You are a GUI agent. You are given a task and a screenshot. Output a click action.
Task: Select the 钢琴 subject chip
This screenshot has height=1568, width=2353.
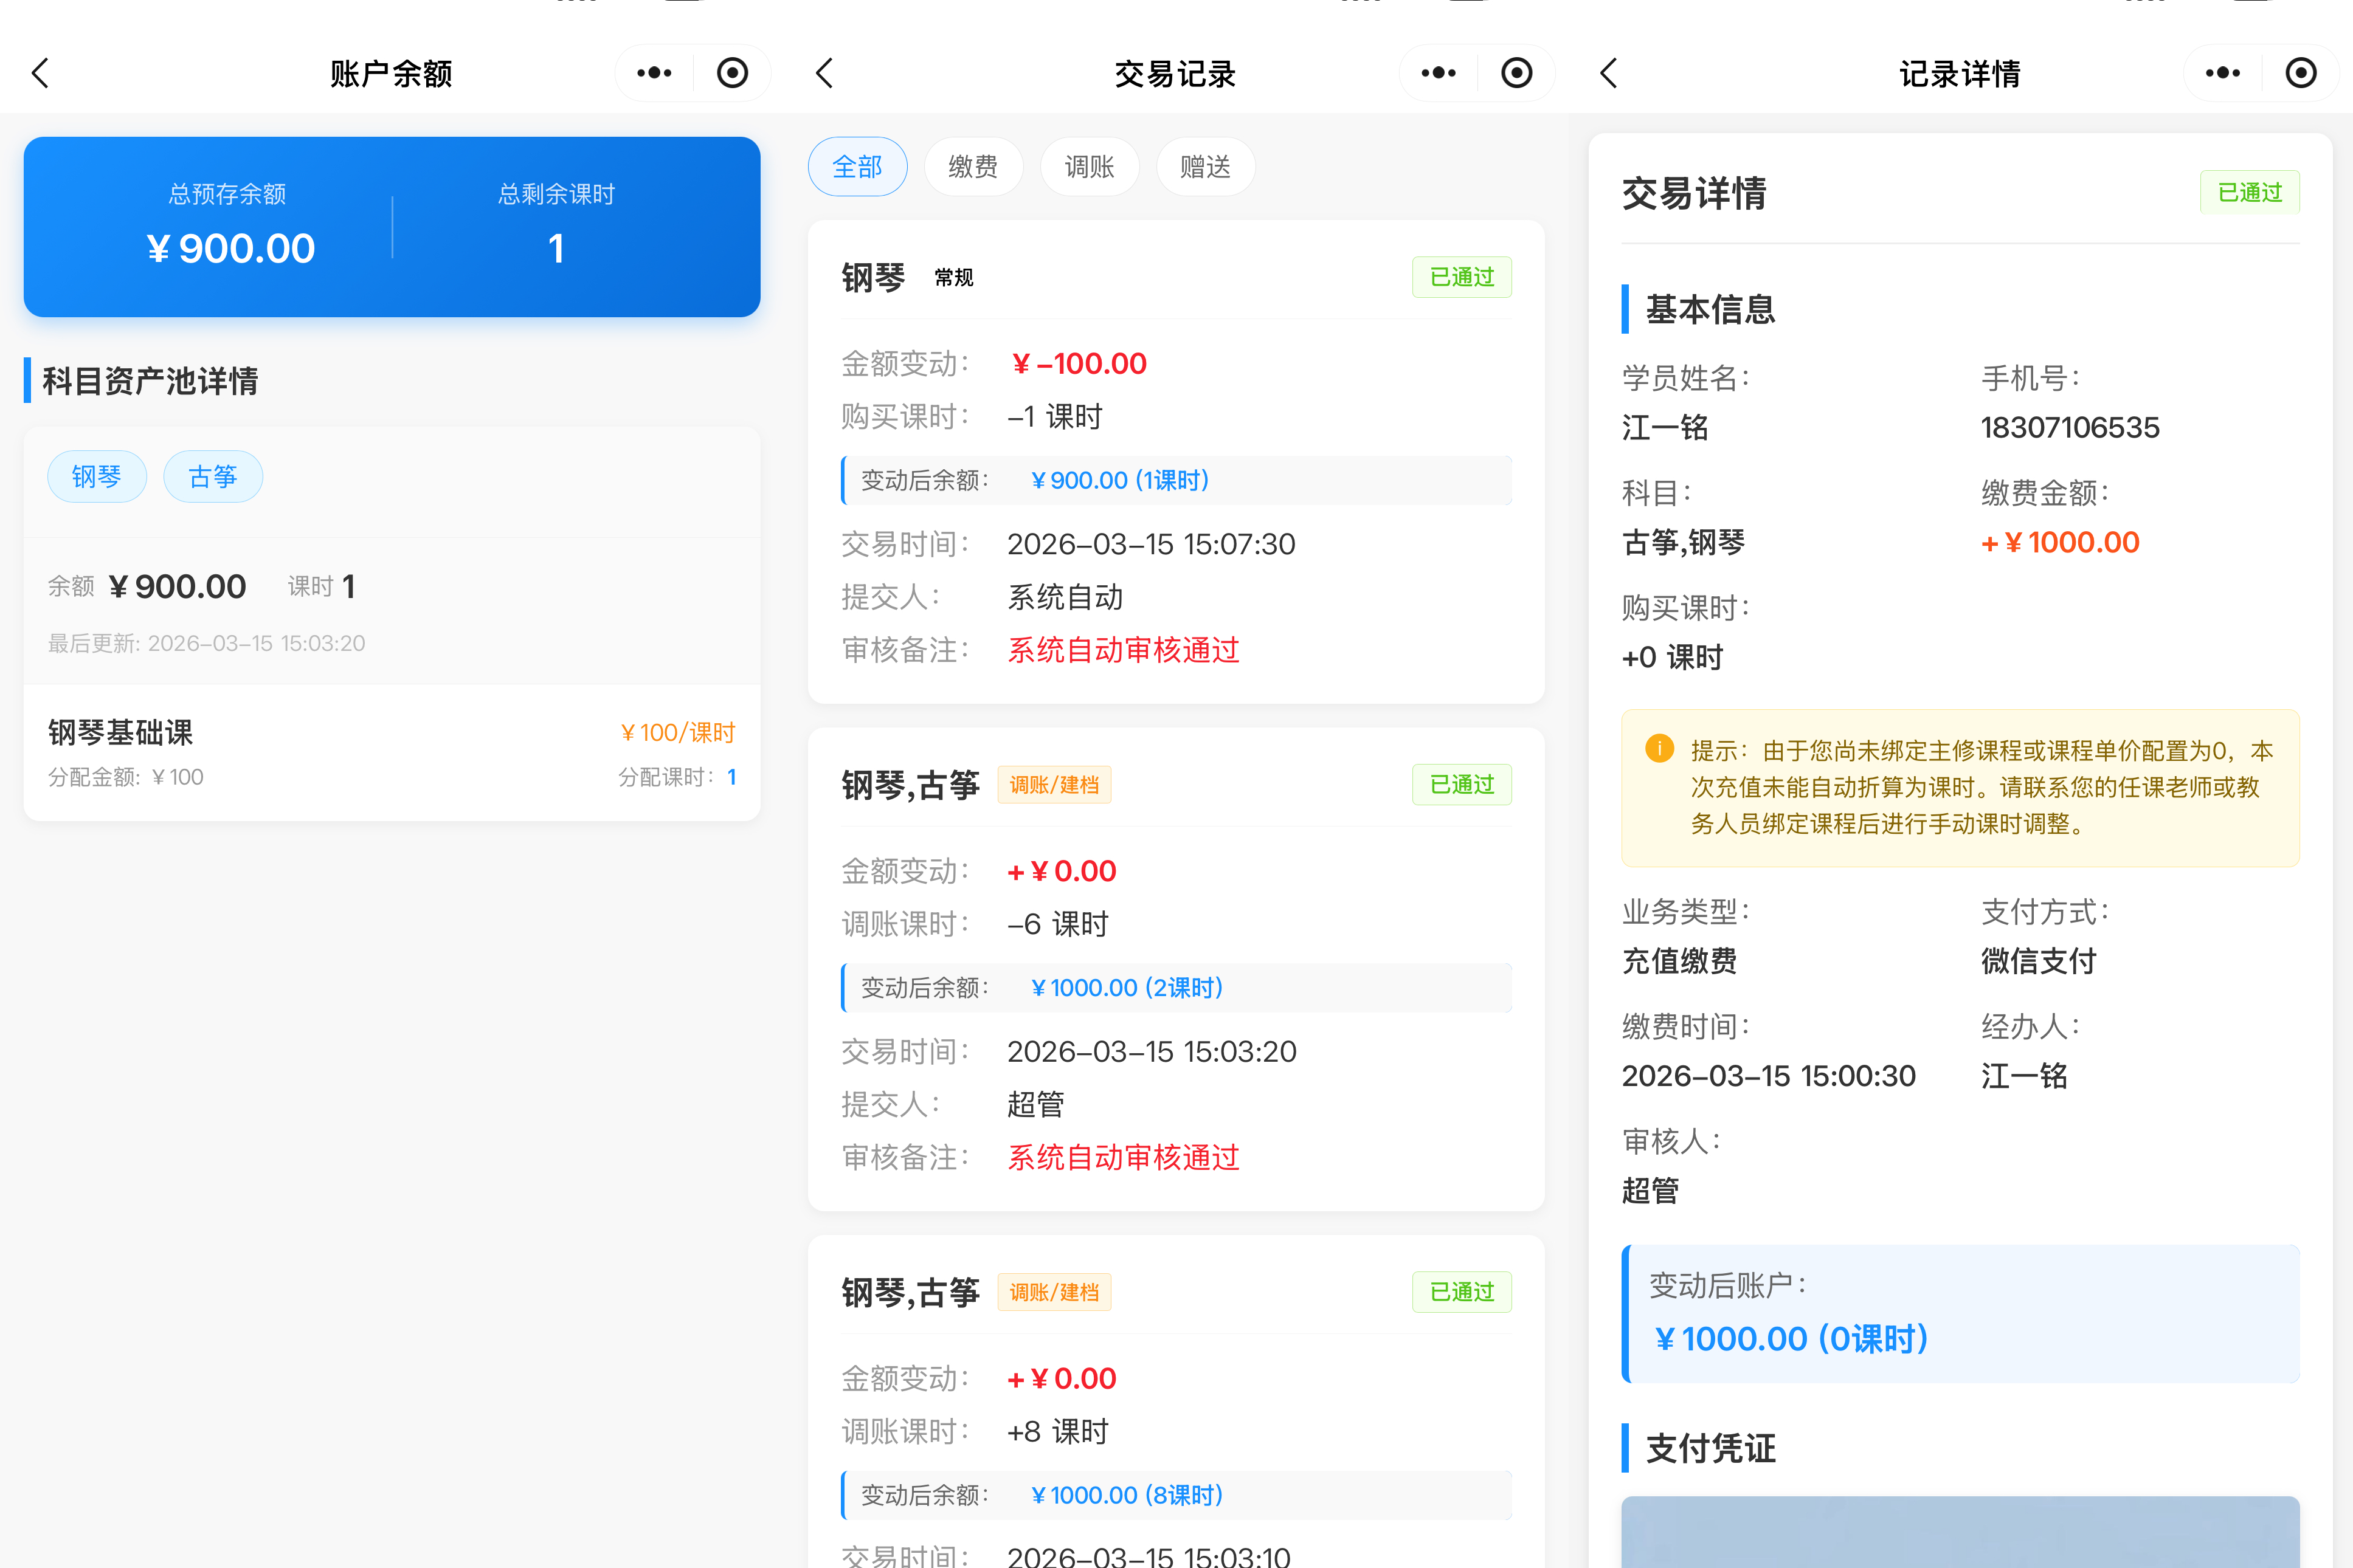coord(97,477)
